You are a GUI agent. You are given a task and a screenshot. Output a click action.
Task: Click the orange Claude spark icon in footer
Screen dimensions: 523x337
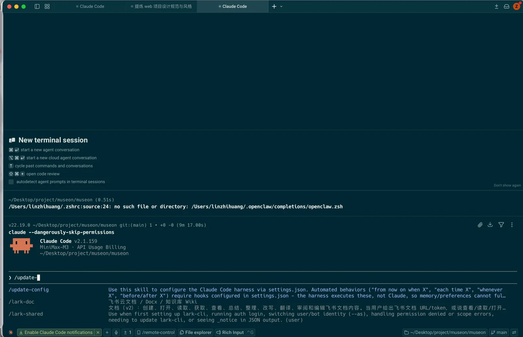pyautogui.click(x=11, y=332)
